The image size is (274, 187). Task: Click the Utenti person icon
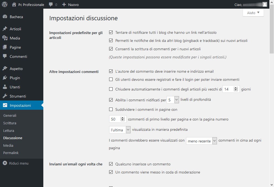pyautogui.click(x=5, y=87)
